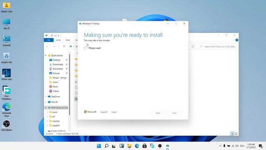Viewport: 266px width, 150px height.
Task: Select Videos in navigation pane
Action: (56, 91)
